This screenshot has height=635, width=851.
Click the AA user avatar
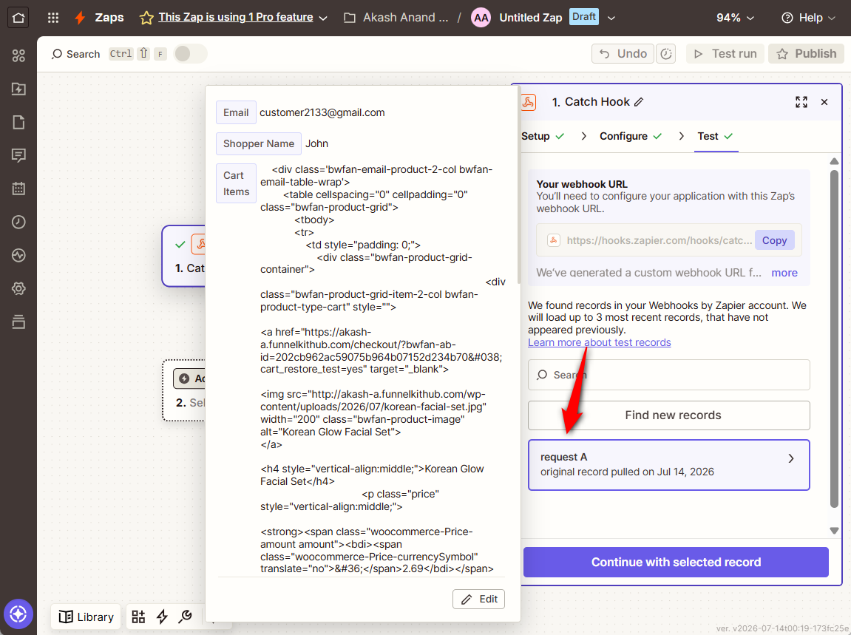[481, 18]
